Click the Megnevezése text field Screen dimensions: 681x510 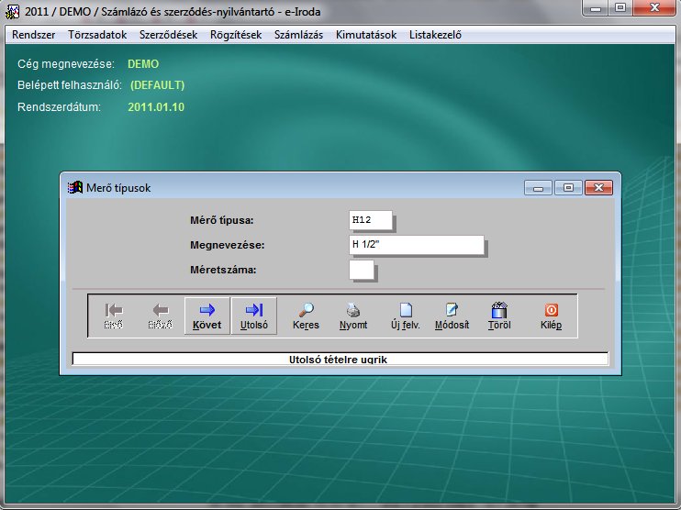[417, 245]
